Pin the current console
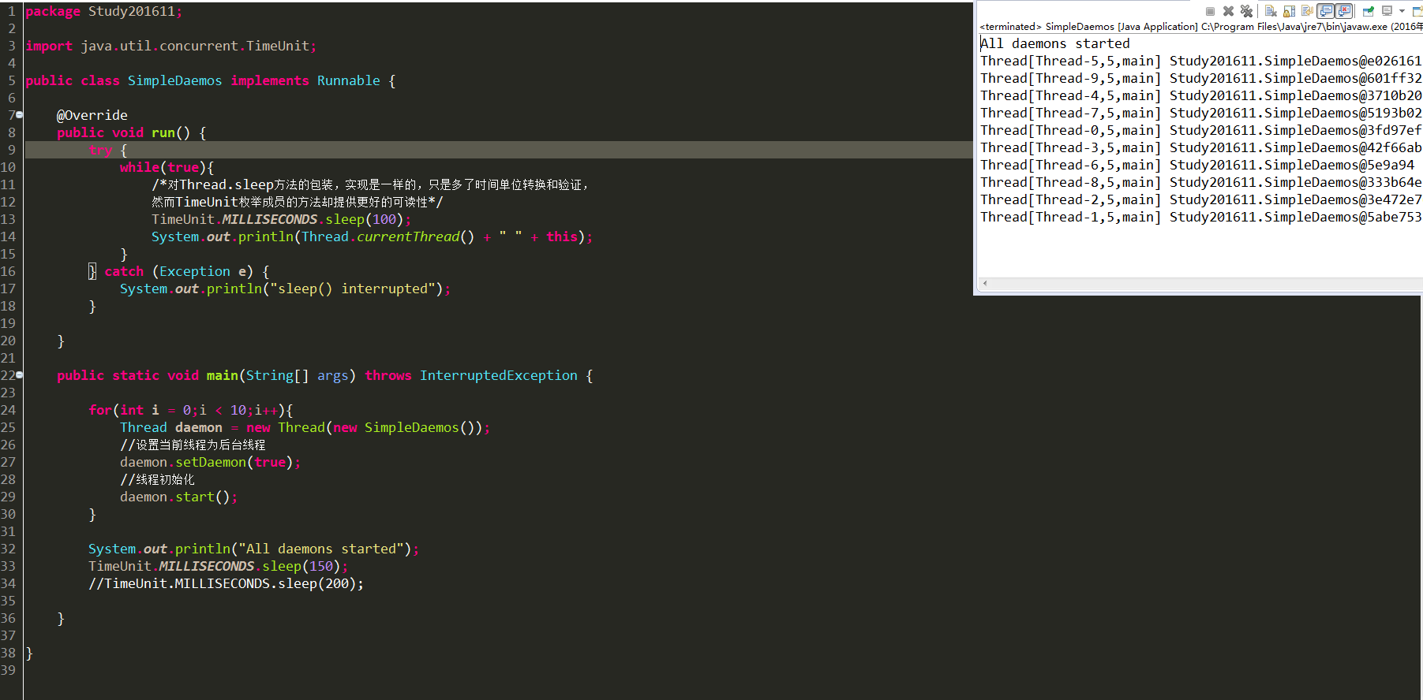 1369,11
